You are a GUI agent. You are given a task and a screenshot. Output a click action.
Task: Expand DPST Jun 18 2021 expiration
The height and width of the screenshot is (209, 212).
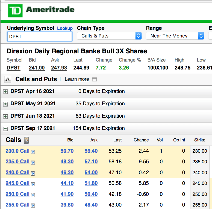5,116
